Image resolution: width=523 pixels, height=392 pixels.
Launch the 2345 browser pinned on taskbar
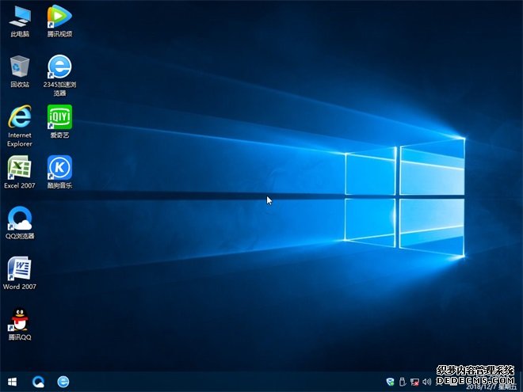(63, 382)
